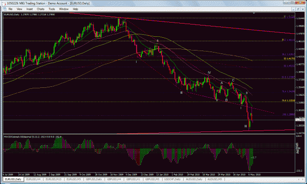
Task: Click the -233.2 value on MACD scale
Action: coord(299,171)
